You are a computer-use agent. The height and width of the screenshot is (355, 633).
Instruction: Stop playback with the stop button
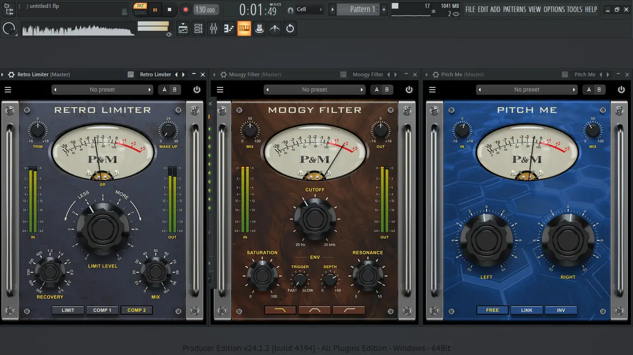click(x=170, y=9)
